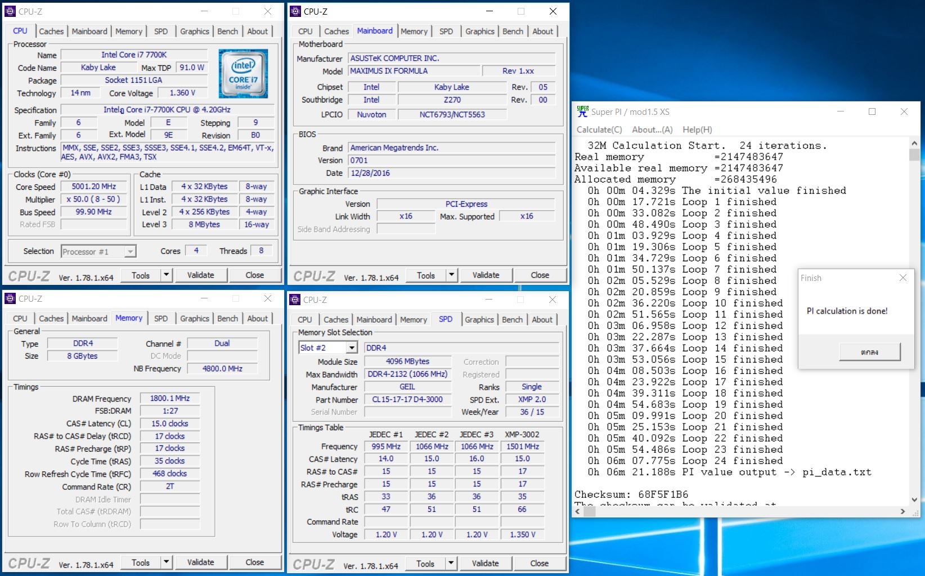Screen dimensions: 925x576
Task: Click the DRAM Frequency 1800.1 MHz value
Action: tap(170, 398)
